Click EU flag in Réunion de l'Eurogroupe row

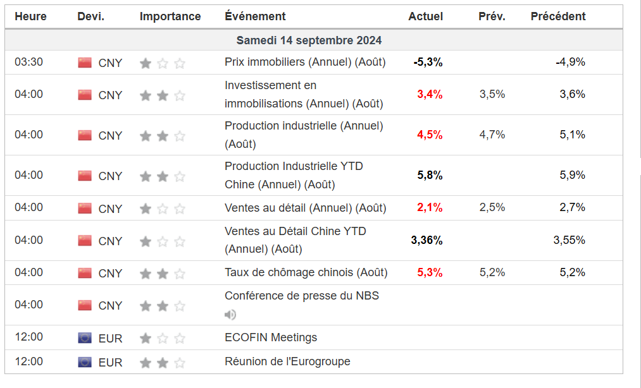click(x=85, y=362)
